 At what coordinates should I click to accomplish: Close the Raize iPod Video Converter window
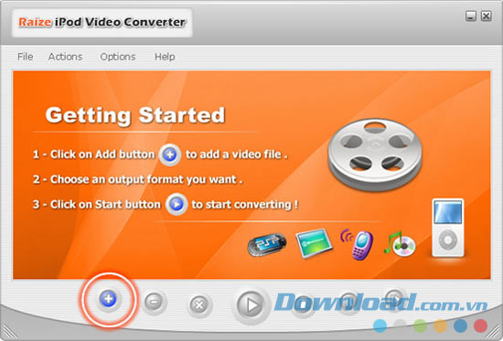(487, 16)
